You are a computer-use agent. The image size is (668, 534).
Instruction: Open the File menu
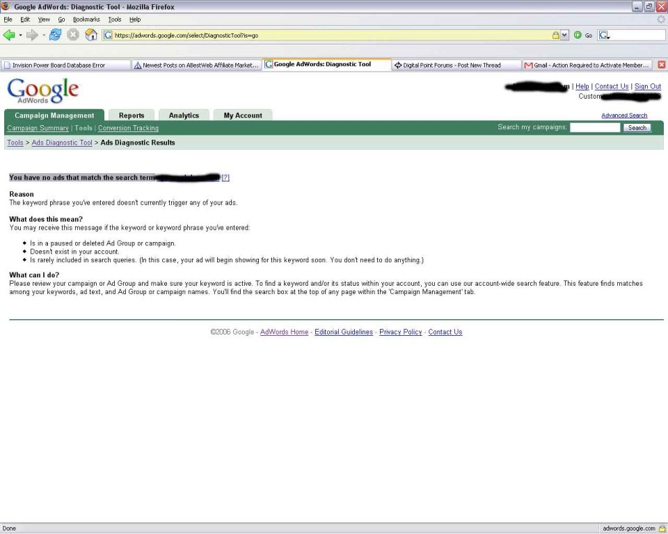click(8, 19)
